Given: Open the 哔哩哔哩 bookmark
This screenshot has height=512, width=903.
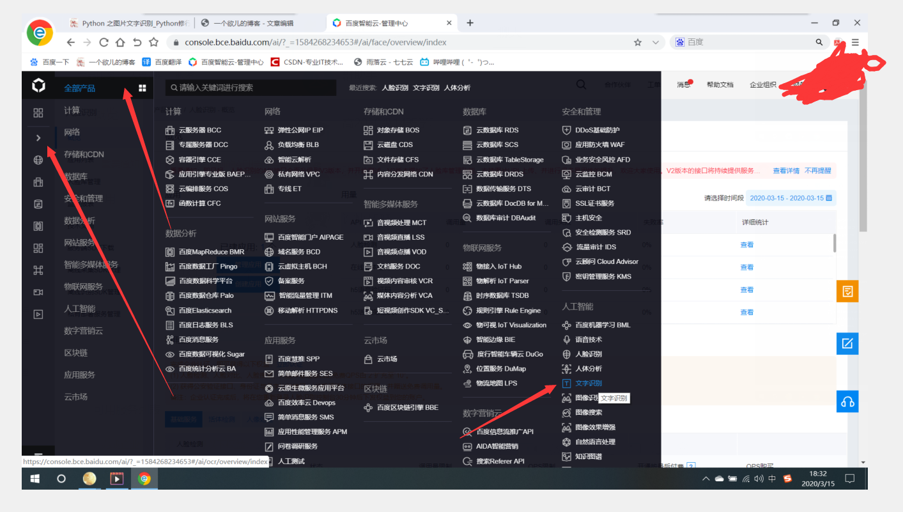Looking at the screenshot, I should coord(457,62).
